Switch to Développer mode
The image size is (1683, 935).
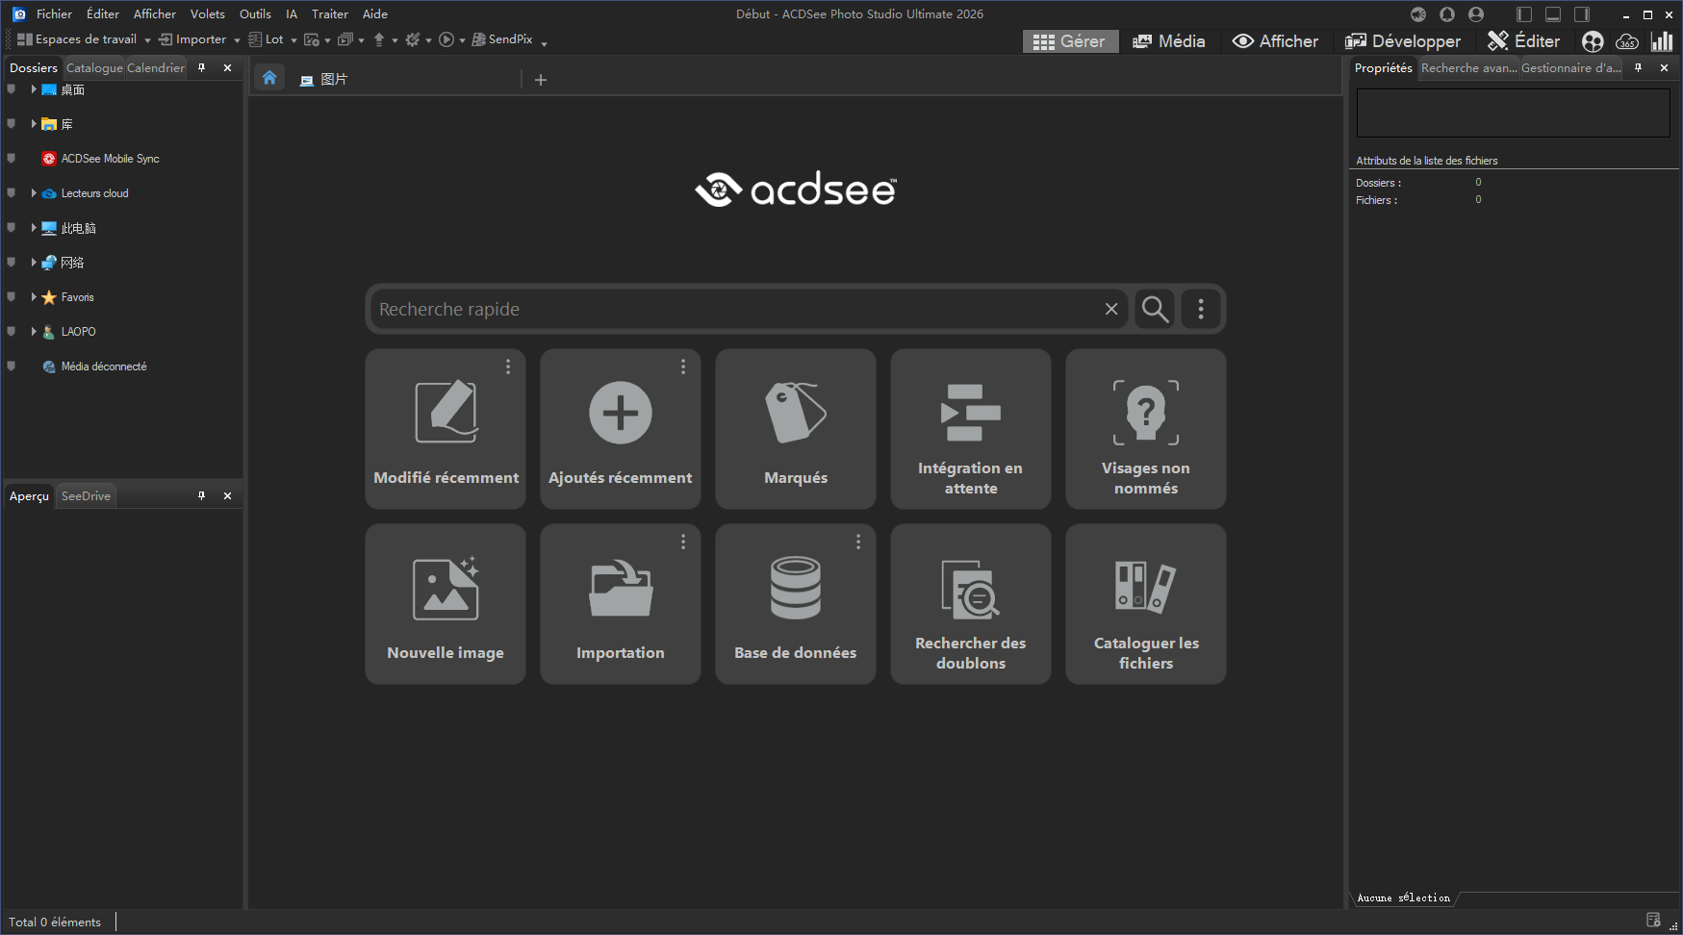(x=1403, y=41)
